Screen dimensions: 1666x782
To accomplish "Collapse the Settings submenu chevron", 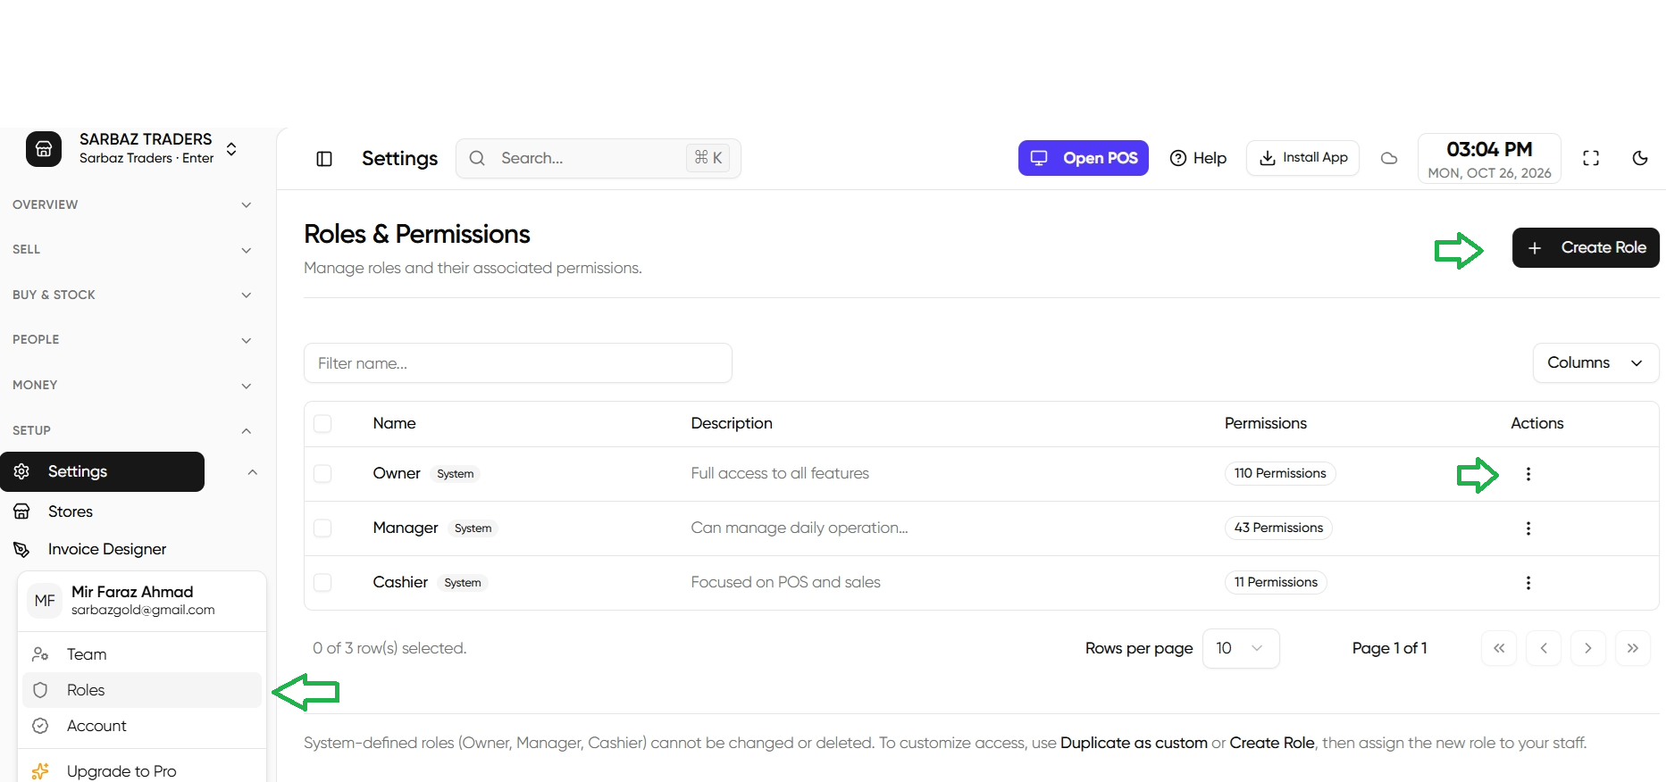I will click(x=253, y=471).
